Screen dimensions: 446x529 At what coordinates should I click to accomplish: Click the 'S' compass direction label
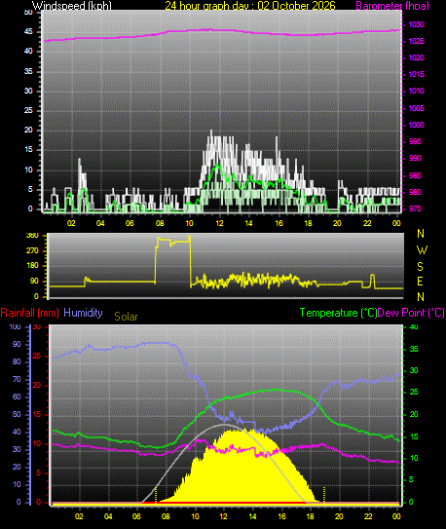coord(420,267)
